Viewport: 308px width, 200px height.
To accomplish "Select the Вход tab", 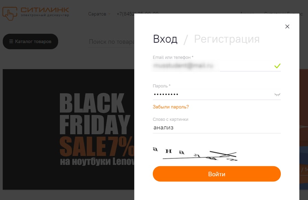I will click(x=165, y=39).
